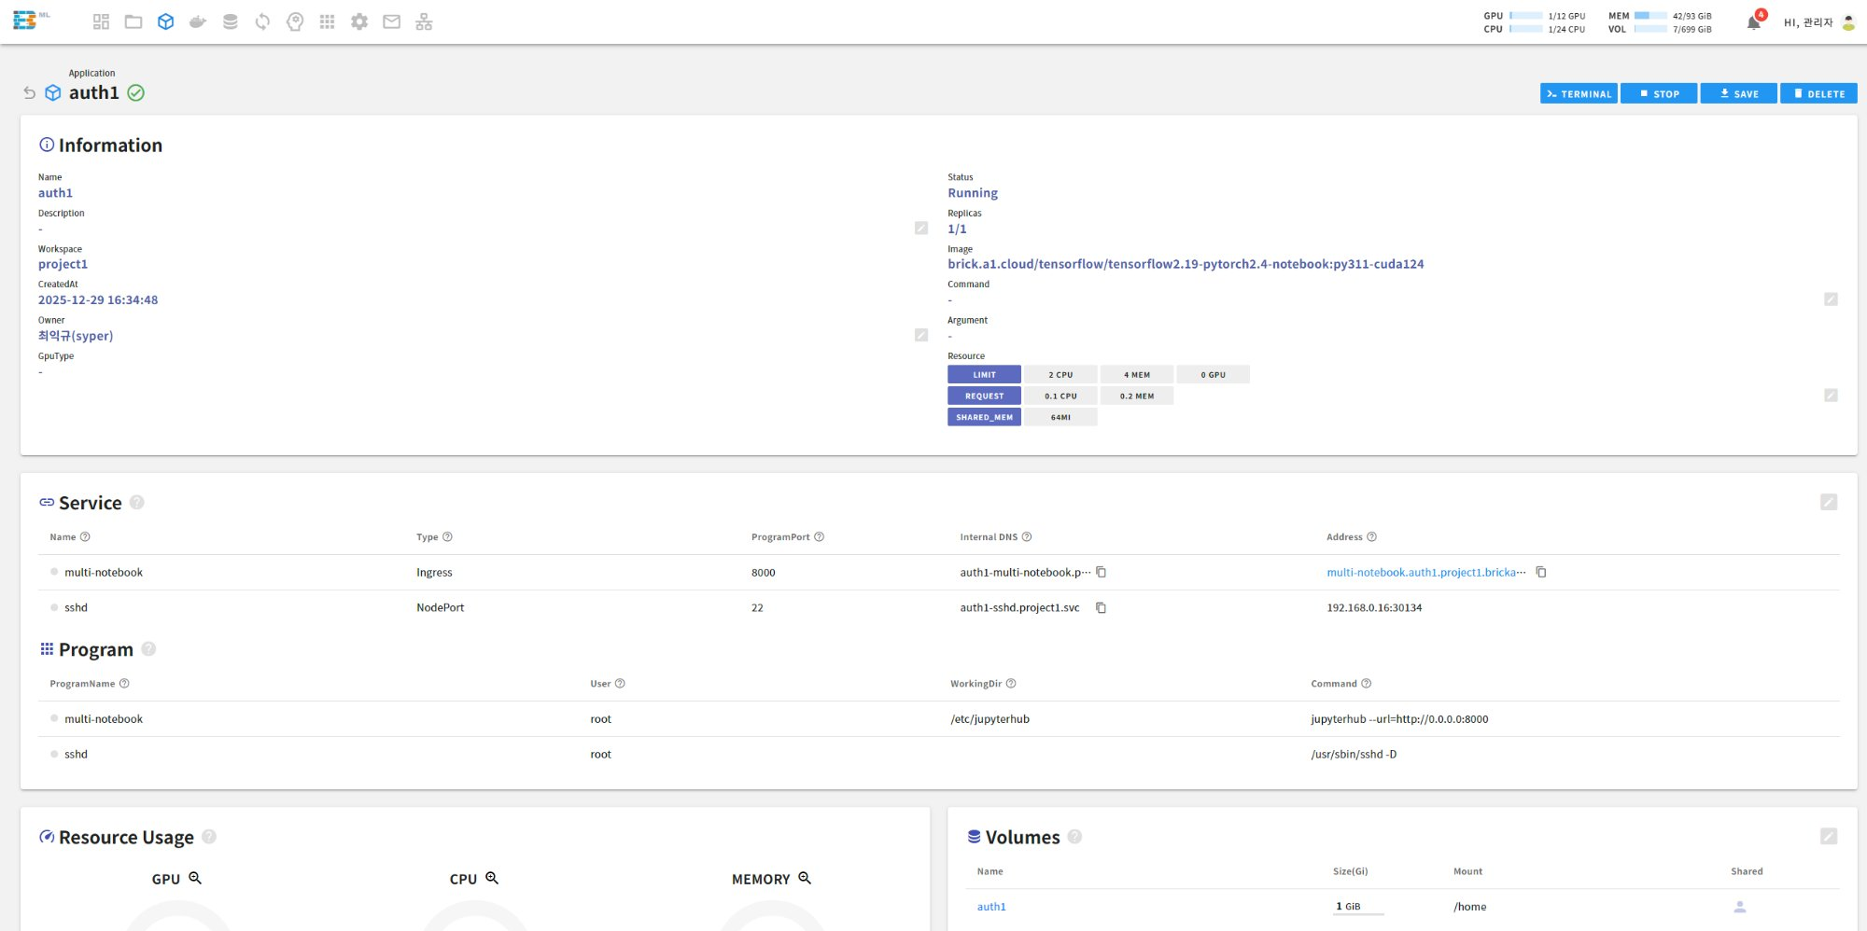This screenshot has width=1867, height=931.
Task: Show help for ProgramPort column
Action: coord(820,536)
